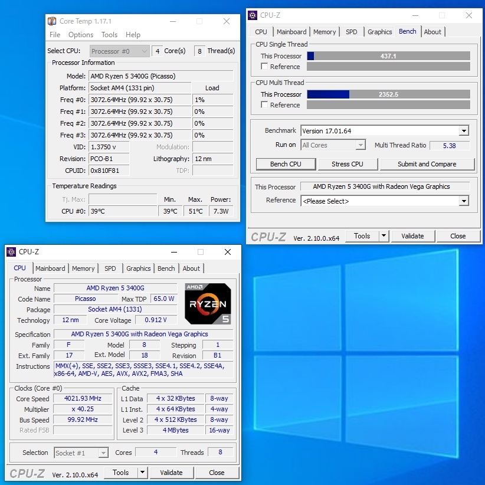Close the Core Temp window
The height and width of the screenshot is (485, 485).
[x=227, y=21]
